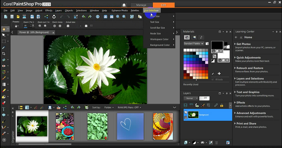Select the Red Eye tool

[4, 66]
